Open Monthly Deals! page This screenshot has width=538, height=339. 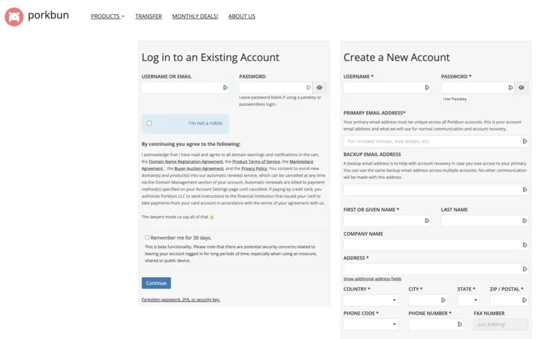coord(195,16)
